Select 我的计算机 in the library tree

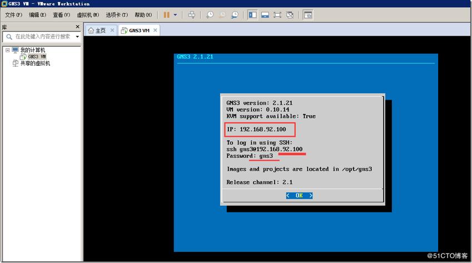tap(32, 50)
